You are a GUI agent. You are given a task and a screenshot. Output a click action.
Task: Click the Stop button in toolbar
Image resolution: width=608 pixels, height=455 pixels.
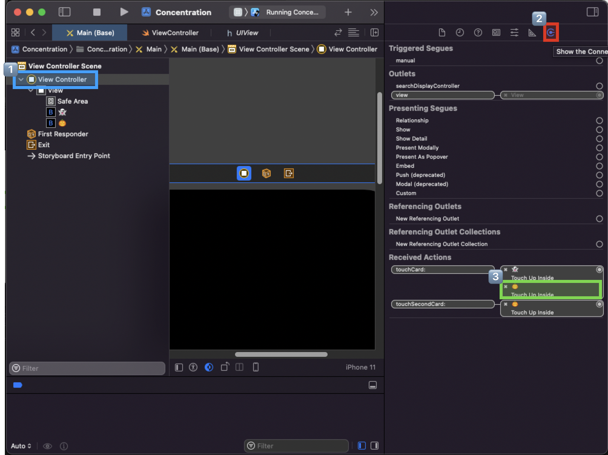point(97,12)
